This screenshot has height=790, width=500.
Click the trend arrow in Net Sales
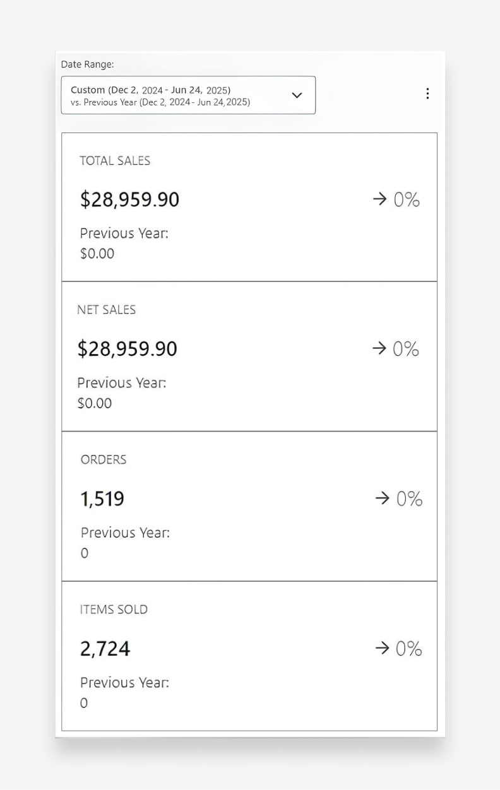click(x=379, y=349)
